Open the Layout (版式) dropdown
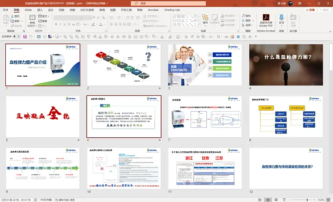The image size is (333, 202). 44,16
